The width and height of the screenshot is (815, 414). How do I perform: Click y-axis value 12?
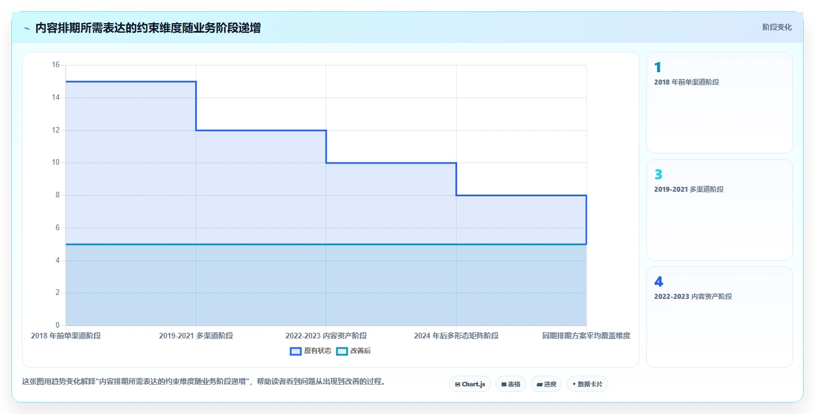[55, 130]
